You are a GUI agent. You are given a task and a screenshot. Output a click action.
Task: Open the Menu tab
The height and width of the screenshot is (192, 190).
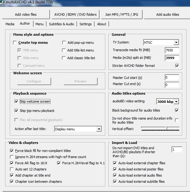pos(39,24)
